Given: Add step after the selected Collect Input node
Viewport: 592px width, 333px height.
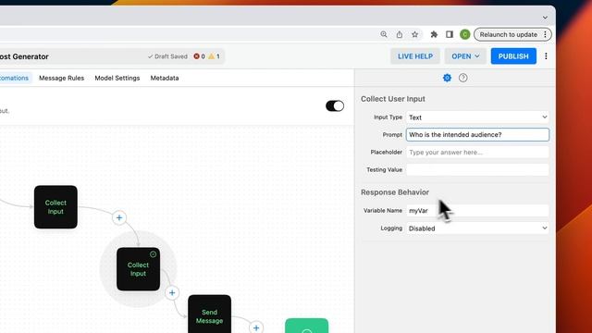Looking at the screenshot, I should pos(172,292).
